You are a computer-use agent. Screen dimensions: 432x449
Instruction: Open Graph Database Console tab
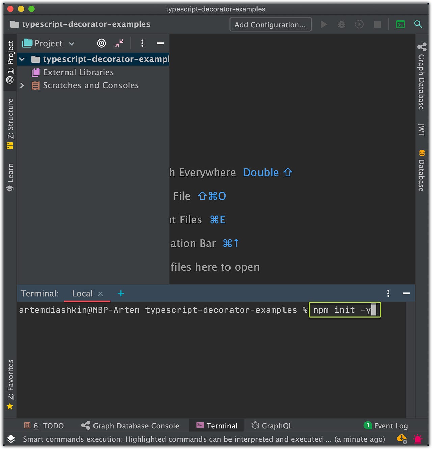(130, 426)
